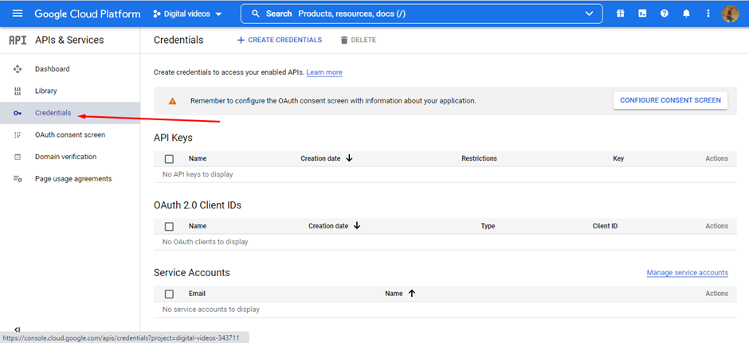This screenshot has width=749, height=343.
Task: Click the Library sidebar icon
Action: (18, 91)
